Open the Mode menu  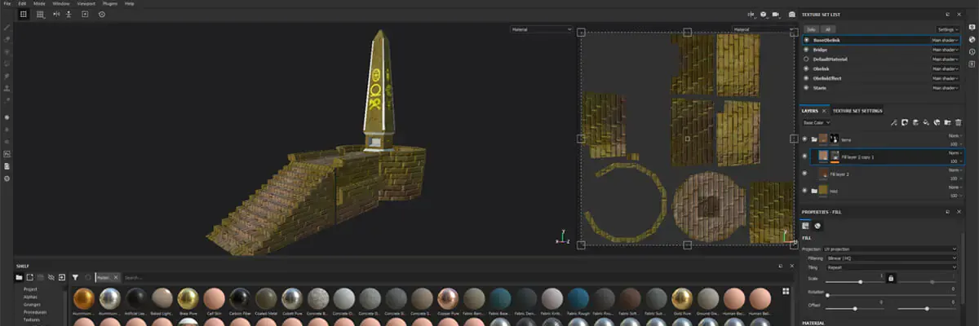(x=39, y=3)
